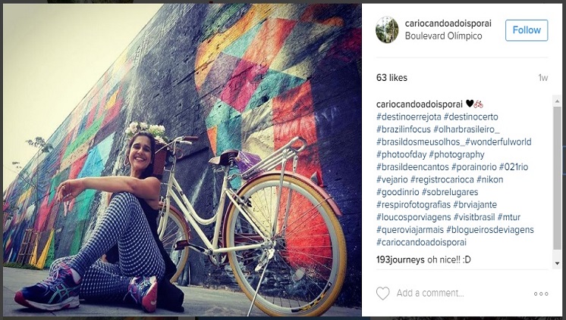Click the scrollbar down arrow
The width and height of the screenshot is (566, 320).
[x=558, y=263]
